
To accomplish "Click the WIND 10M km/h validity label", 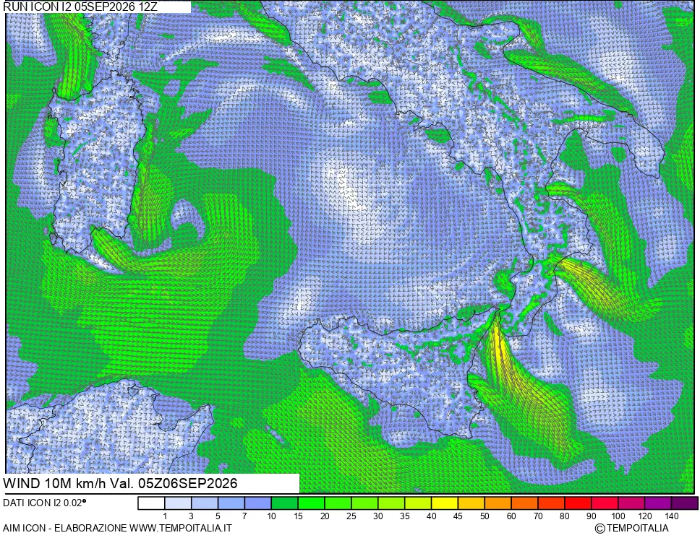I will [x=120, y=483].
